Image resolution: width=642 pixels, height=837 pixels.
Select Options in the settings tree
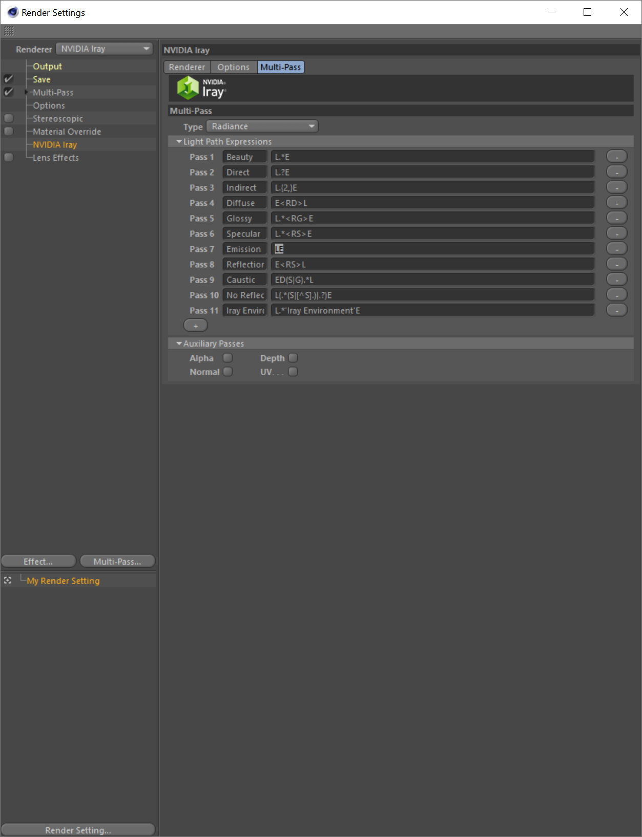pyautogui.click(x=49, y=105)
